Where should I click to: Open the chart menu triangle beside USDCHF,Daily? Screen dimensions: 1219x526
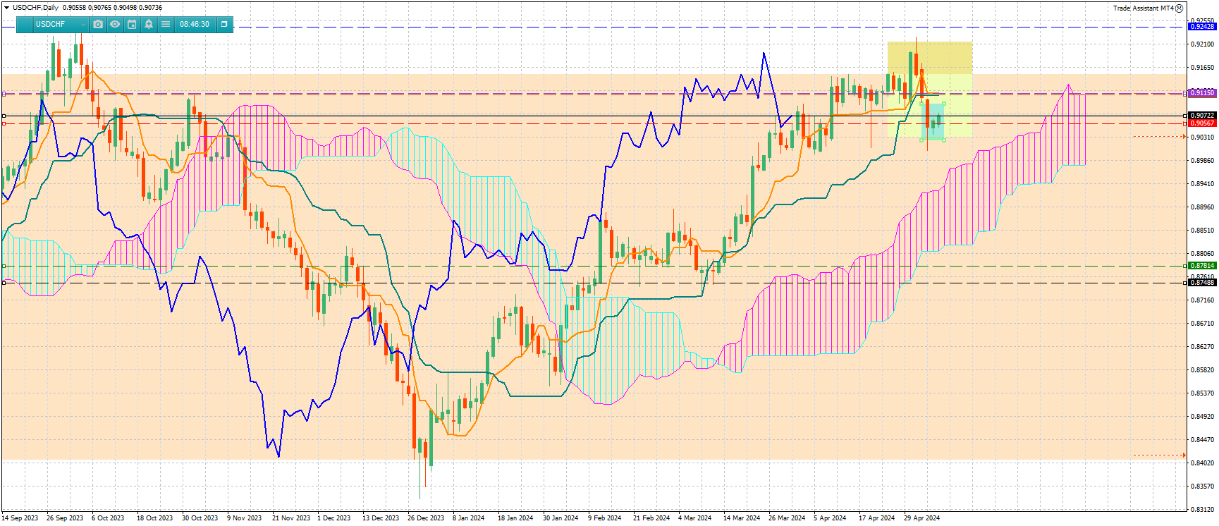click(6, 8)
